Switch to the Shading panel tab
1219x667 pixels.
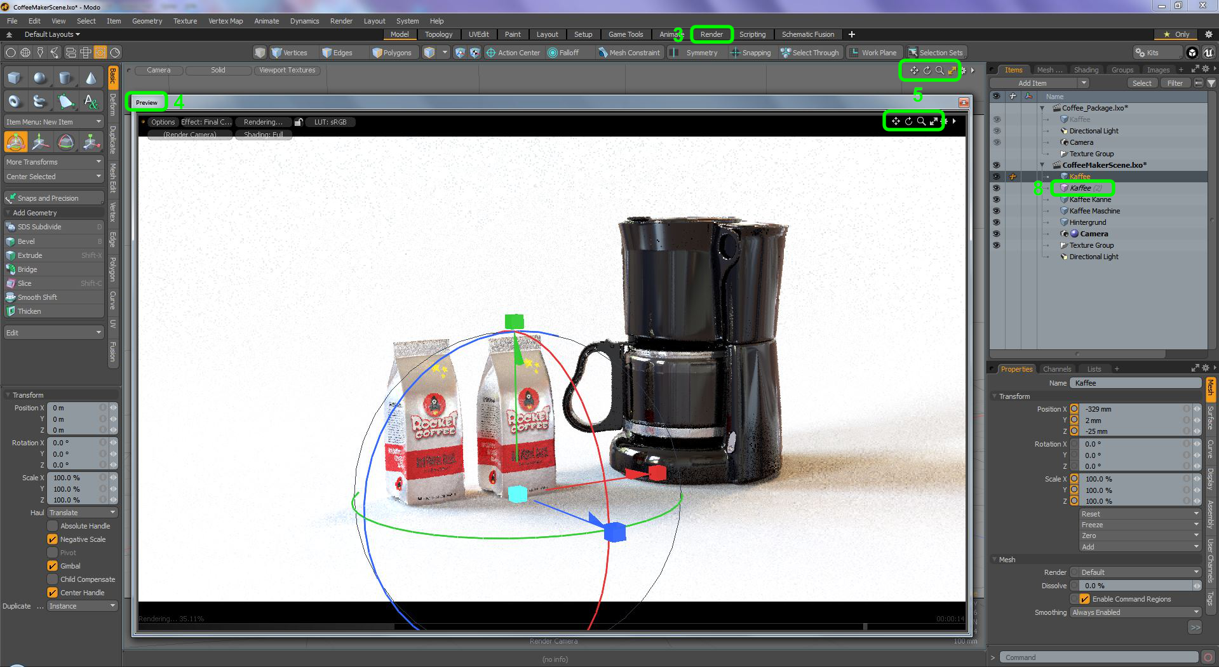point(1086,70)
